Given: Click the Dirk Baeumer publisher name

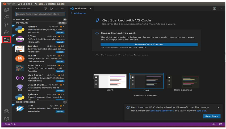Looking at the screenshot, I should (x=36, y=61).
